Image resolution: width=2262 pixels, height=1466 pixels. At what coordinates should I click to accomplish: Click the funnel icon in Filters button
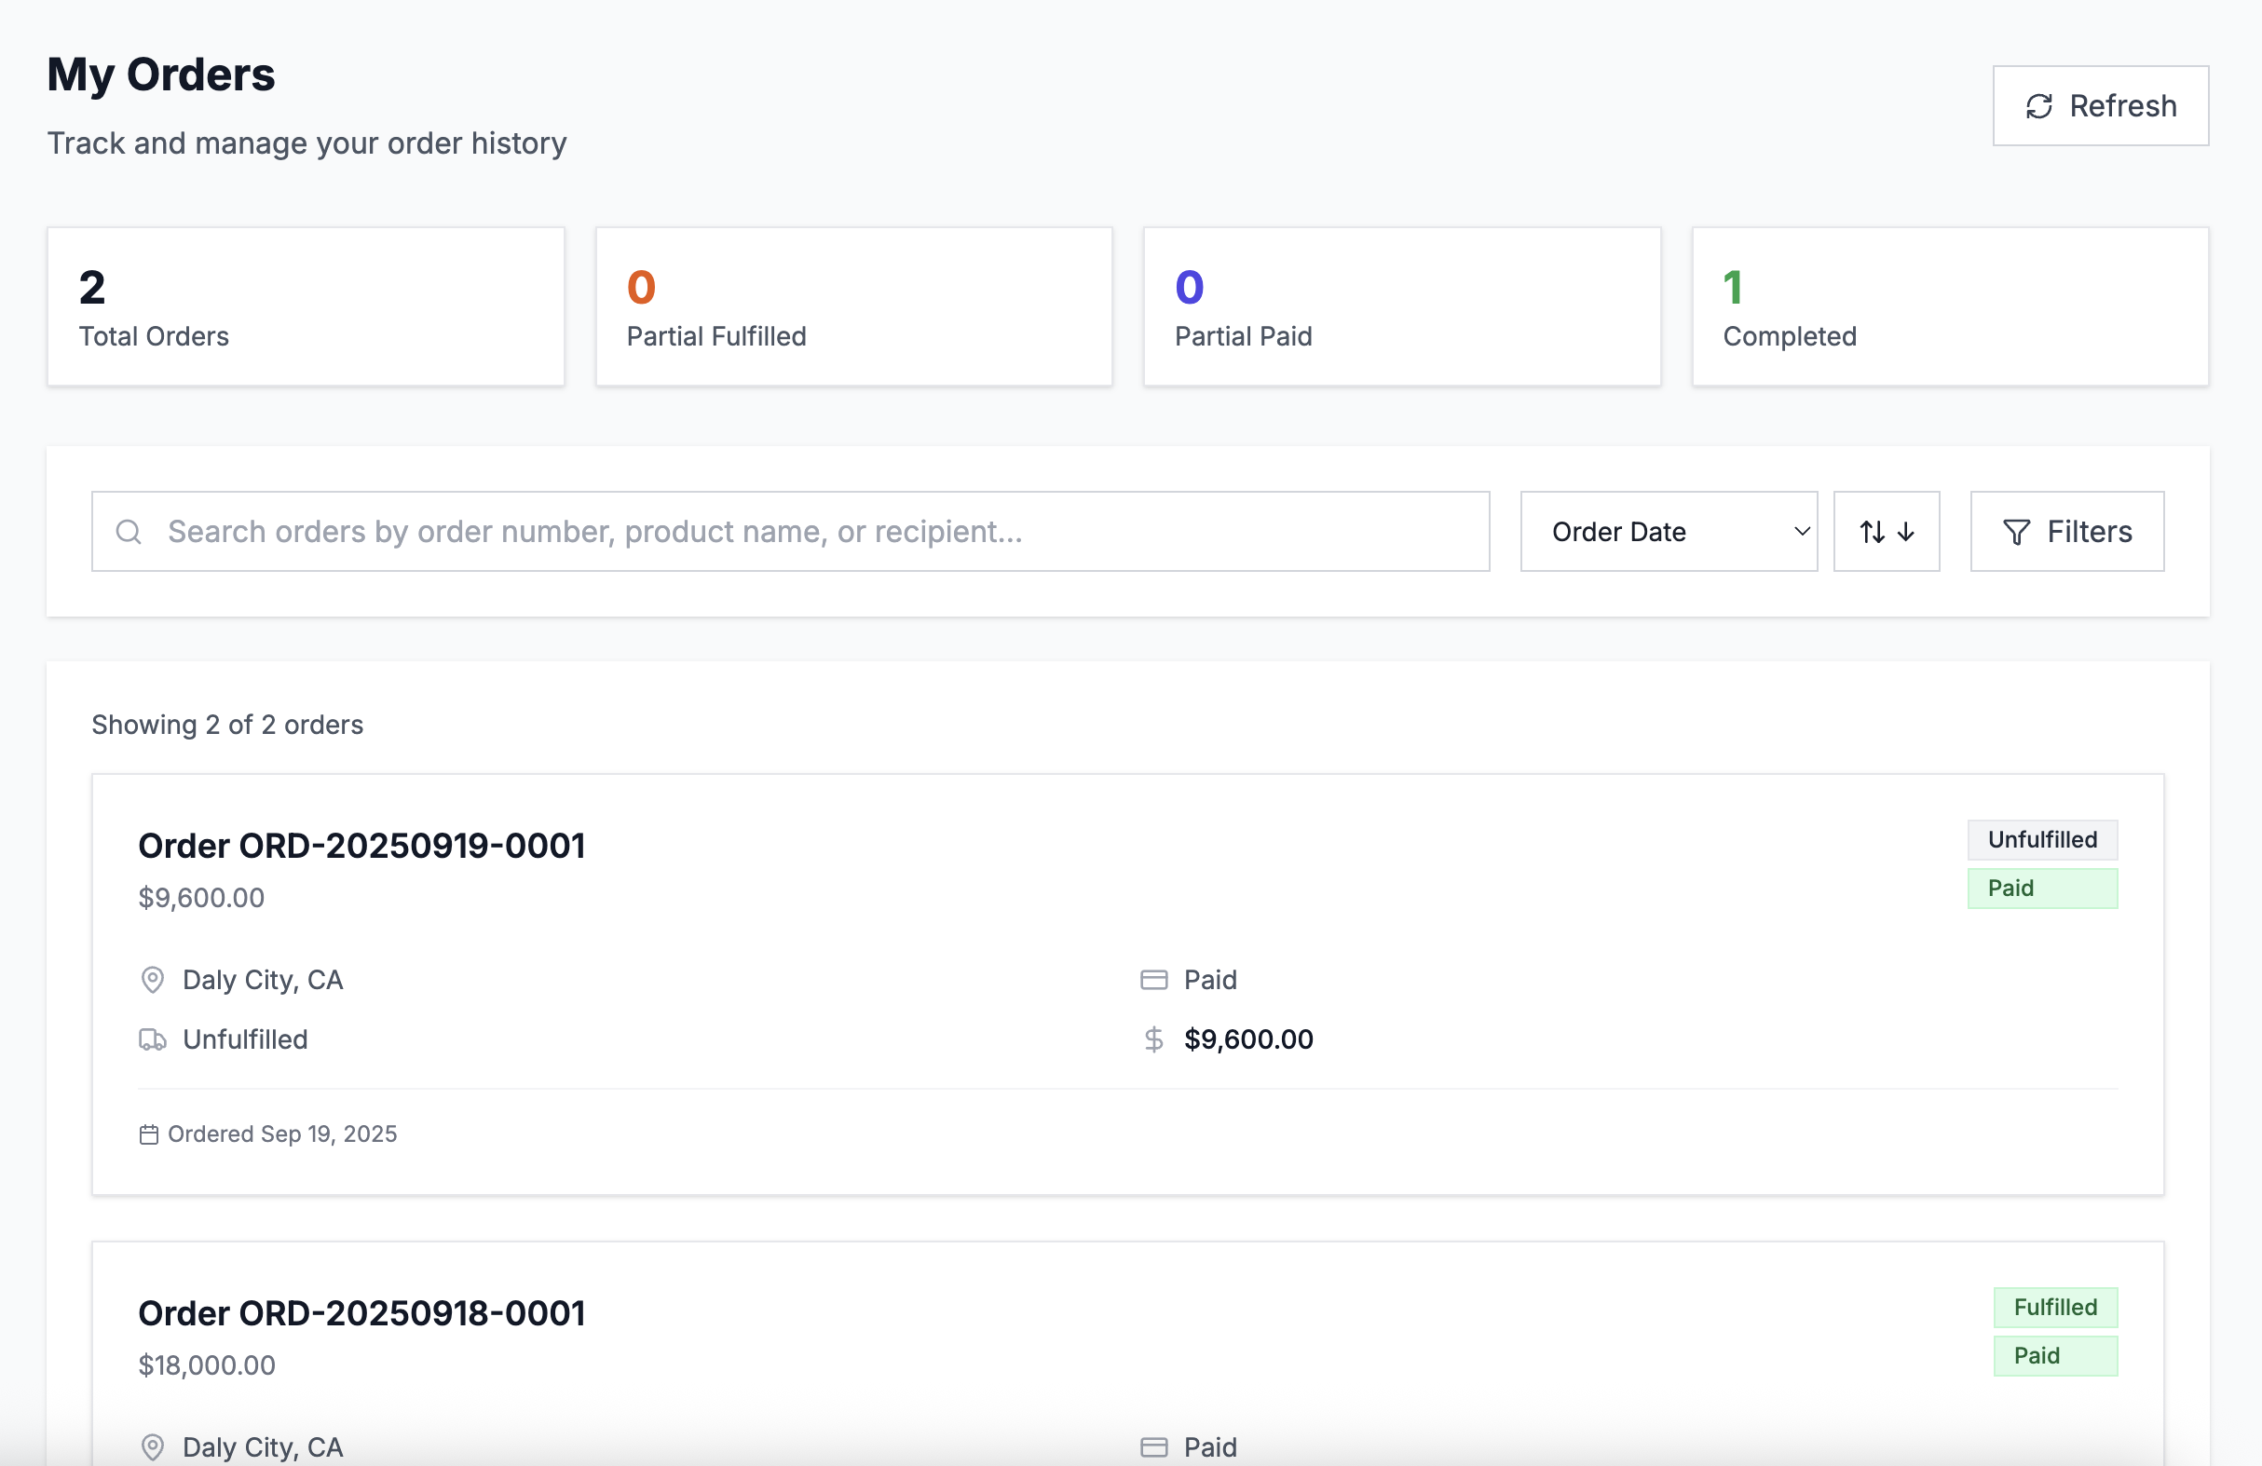(x=2016, y=532)
